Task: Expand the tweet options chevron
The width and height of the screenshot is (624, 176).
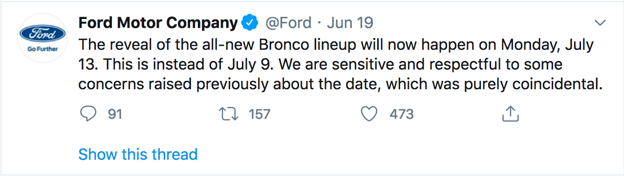Action: 599,23
